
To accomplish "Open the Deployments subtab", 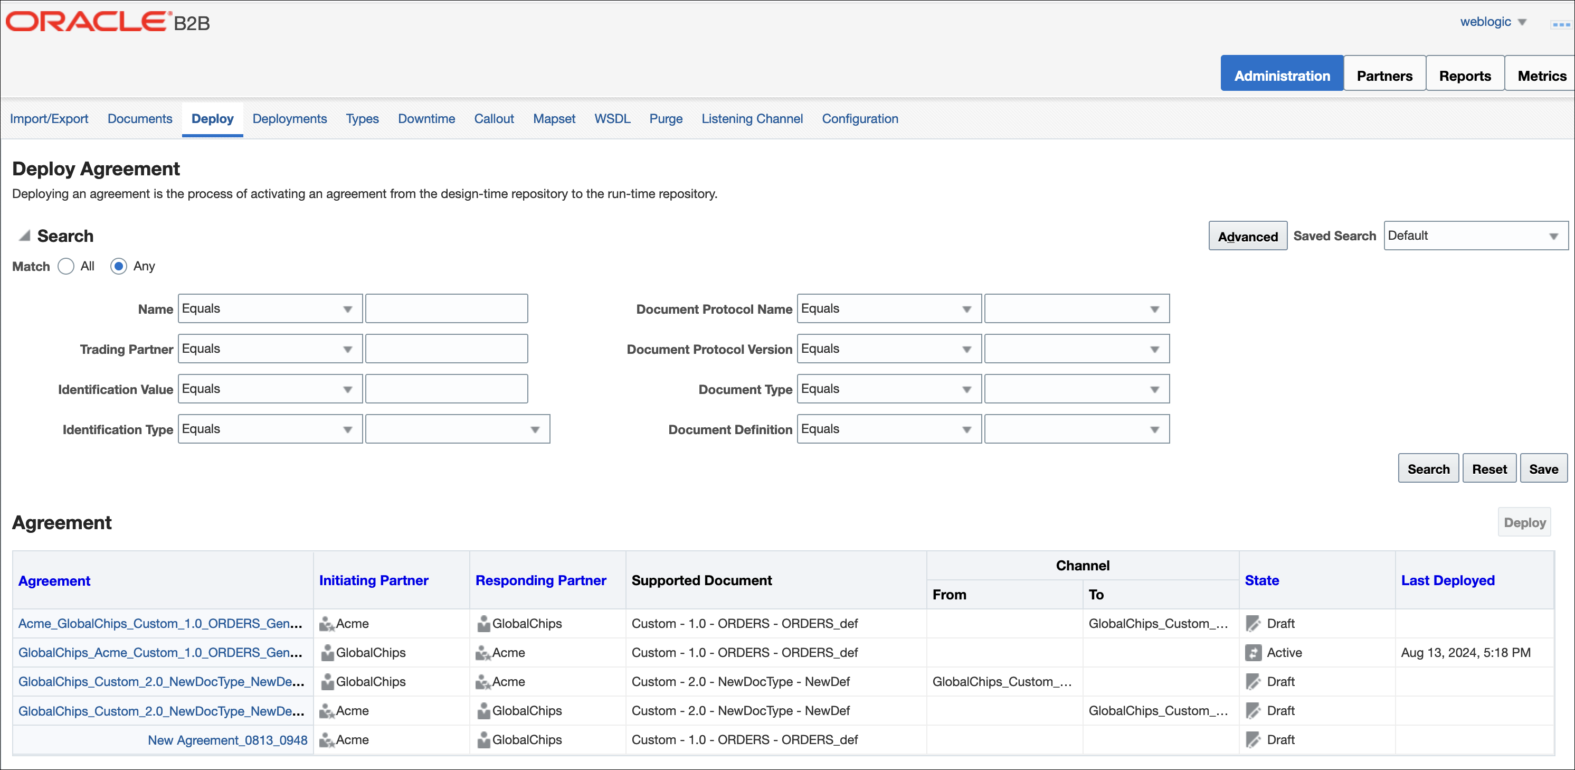I will pos(289,119).
